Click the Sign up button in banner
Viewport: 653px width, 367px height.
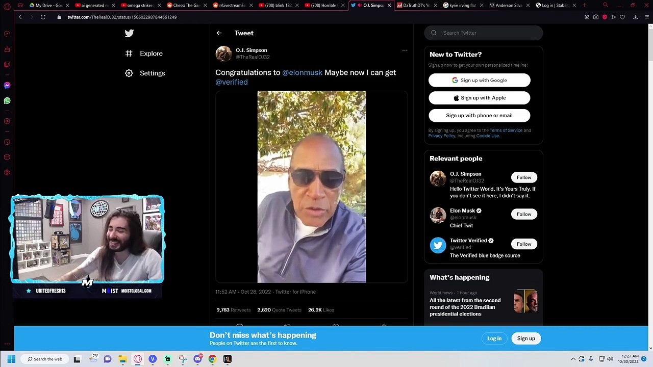click(x=526, y=338)
